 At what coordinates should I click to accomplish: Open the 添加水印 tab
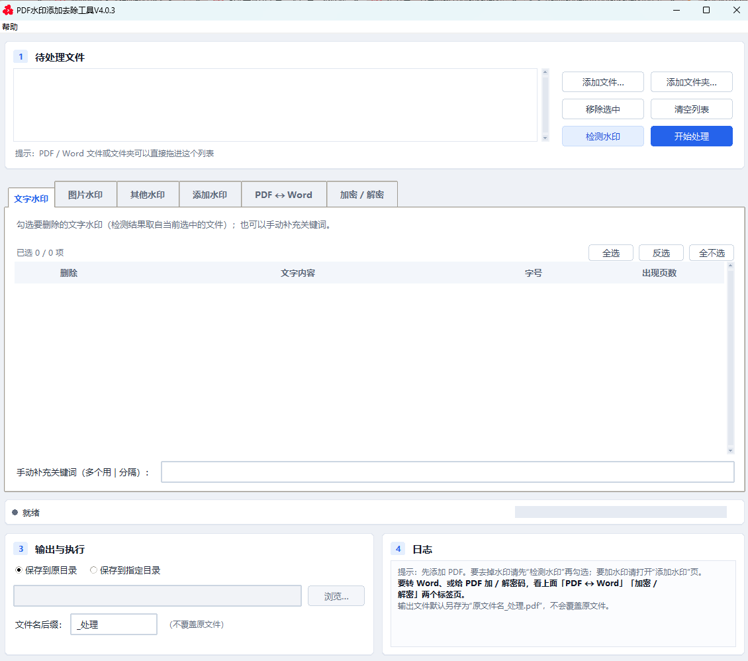point(210,195)
